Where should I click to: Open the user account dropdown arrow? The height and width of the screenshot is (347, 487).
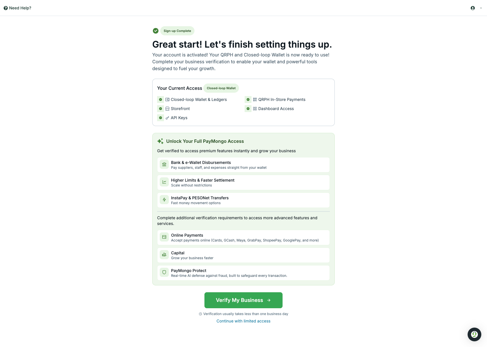481,8
